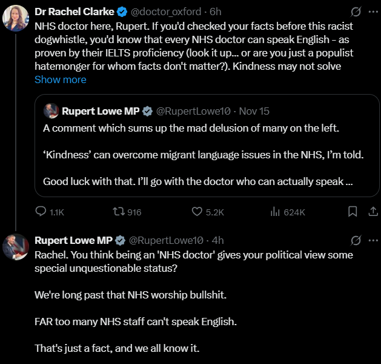The image size is (381, 364).
Task: Click Rachel Clarke's blue verified badge
Action: tap(121, 12)
